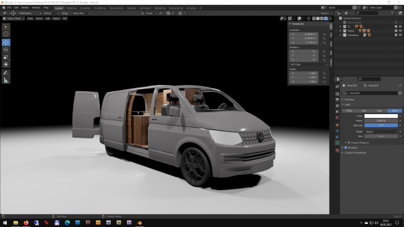Screen dimensions: 404x227
Task: Set light type to Sun
Action: click(364, 111)
